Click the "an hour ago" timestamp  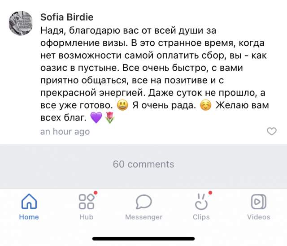(x=65, y=131)
